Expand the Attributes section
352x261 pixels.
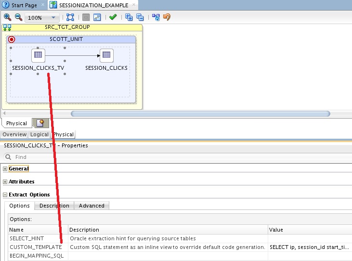click(x=5, y=182)
